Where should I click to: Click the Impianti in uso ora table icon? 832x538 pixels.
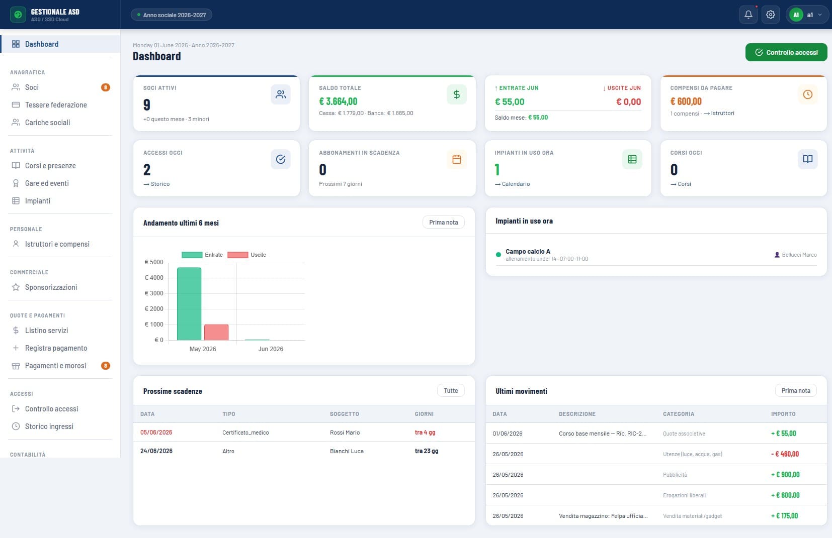[x=632, y=159]
